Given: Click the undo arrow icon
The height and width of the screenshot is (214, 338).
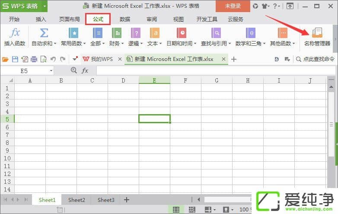Looking at the screenshot, I should coord(53,59).
